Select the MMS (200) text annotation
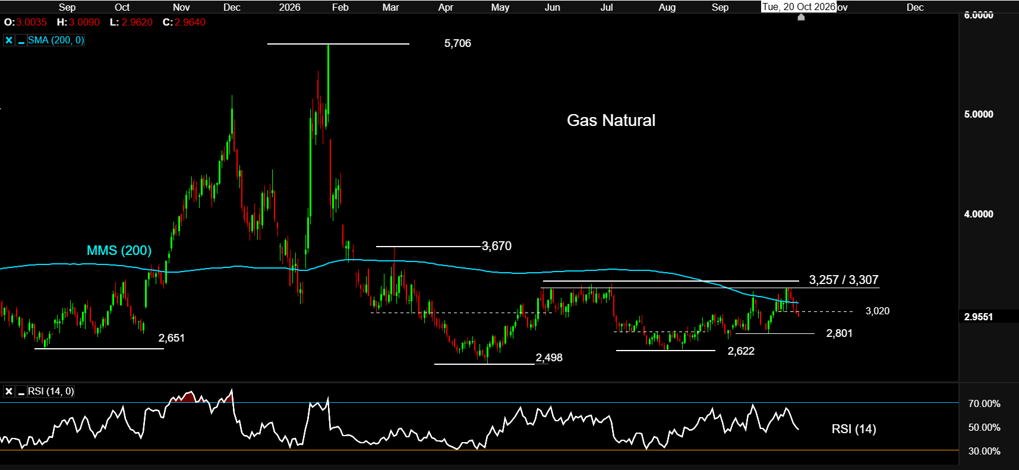The image size is (1019, 470). (x=119, y=250)
